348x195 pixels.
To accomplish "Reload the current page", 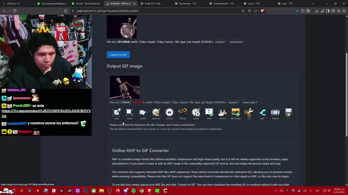I will 15,11.
